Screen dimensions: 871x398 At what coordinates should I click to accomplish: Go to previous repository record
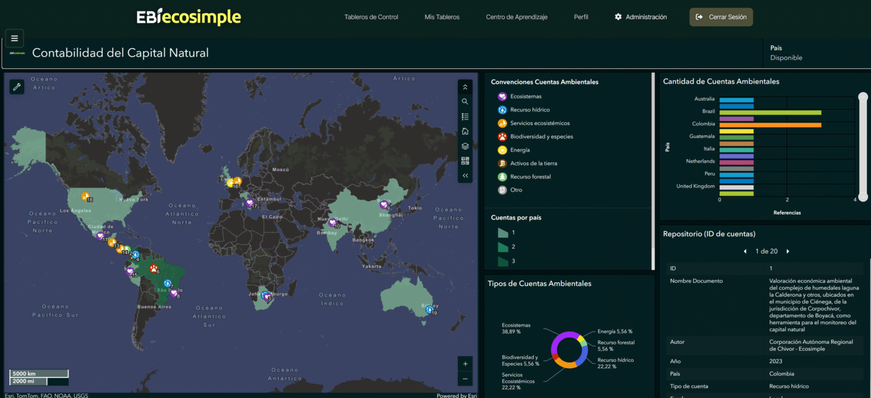point(745,251)
